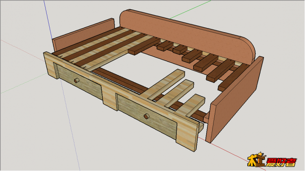
Task: Pick the left drawer front panel
Action: tap(80, 81)
